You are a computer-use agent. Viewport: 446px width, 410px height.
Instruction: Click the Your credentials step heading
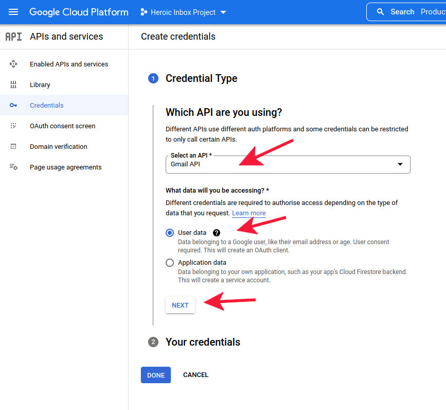point(203,342)
